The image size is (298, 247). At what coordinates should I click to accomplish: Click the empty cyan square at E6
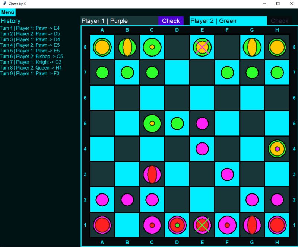pos(202,98)
